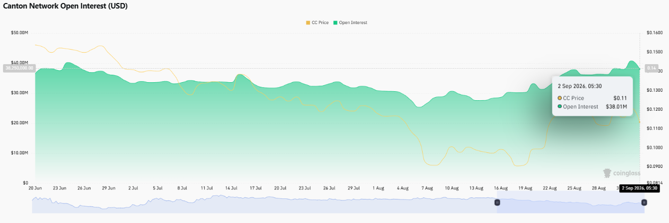Click the $0.1100 right axis label
669x223 pixels.
point(655,128)
